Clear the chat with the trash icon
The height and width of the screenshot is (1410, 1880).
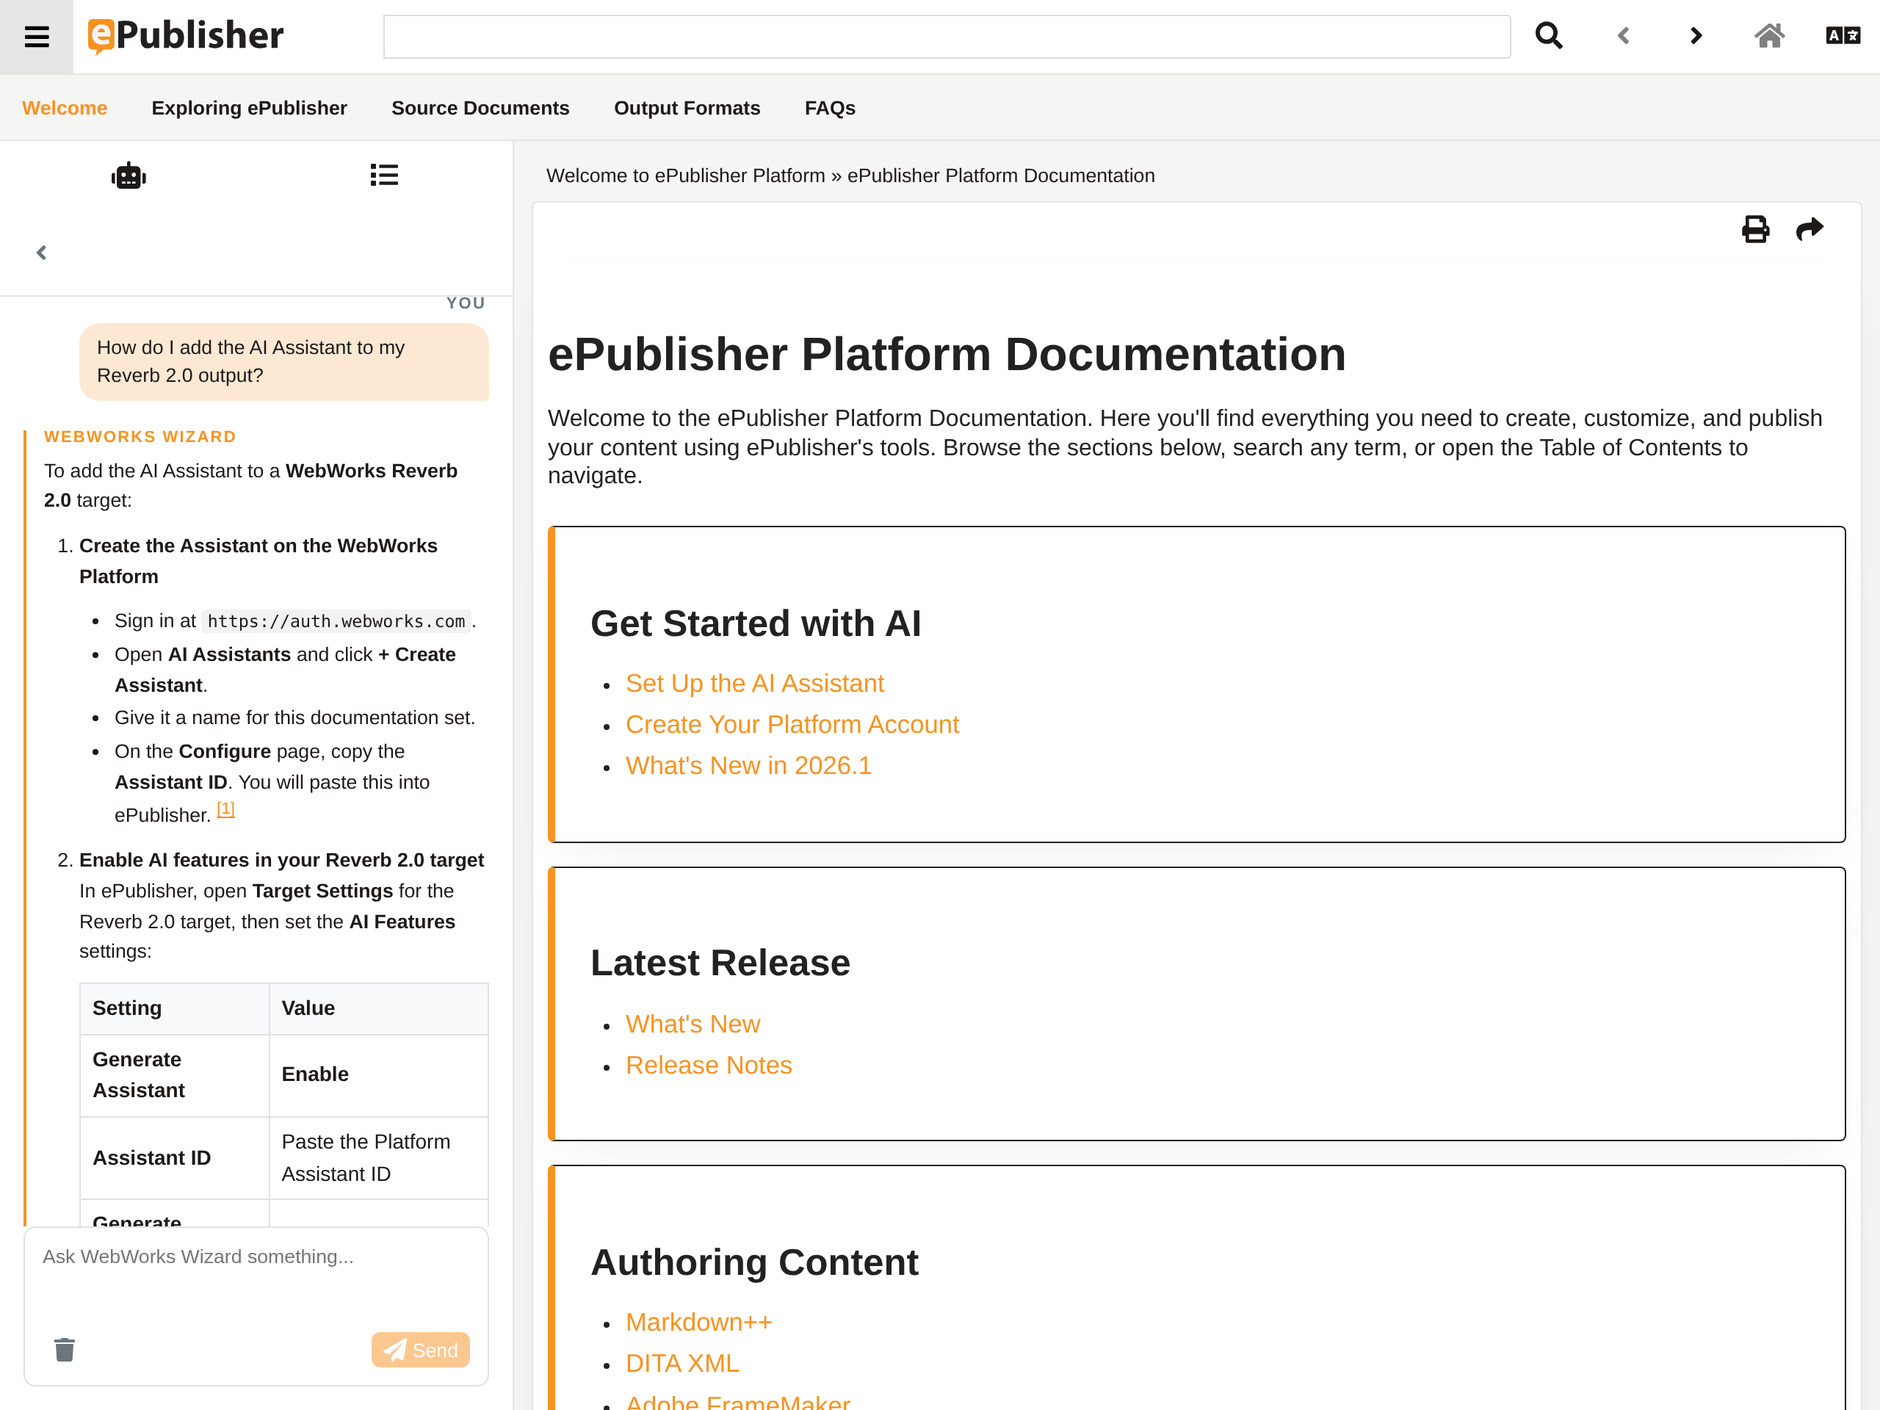[65, 1350]
